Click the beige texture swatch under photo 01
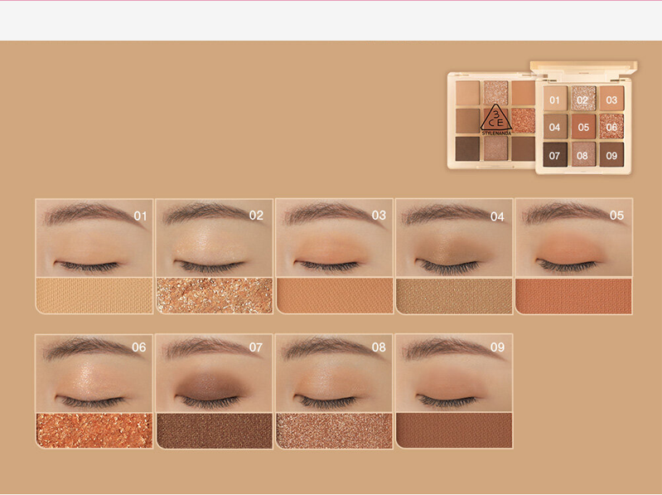Screen dimensions: 662x495 tap(94, 296)
